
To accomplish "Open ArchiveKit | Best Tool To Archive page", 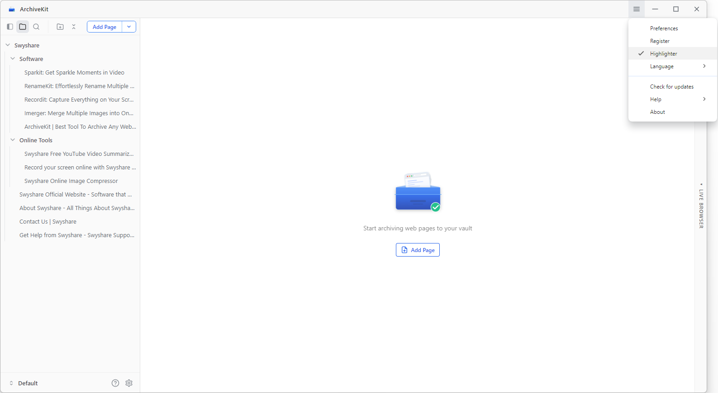I will (80, 126).
